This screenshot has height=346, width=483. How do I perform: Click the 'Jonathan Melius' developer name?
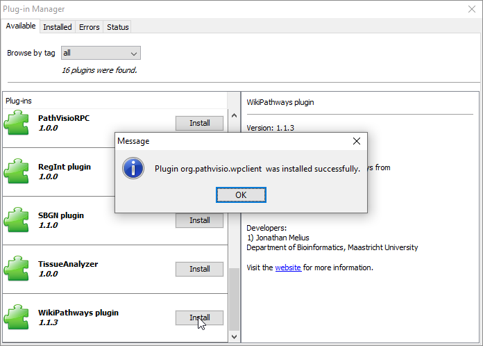(282, 238)
